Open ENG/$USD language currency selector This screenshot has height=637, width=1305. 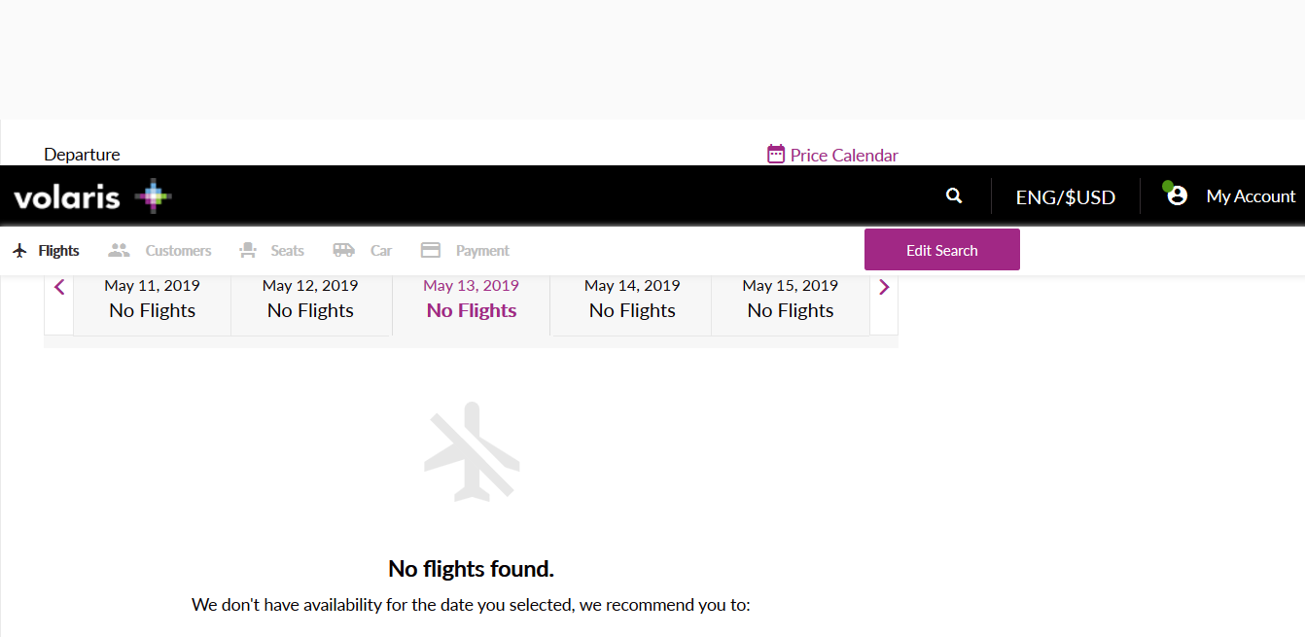pyautogui.click(x=1065, y=197)
